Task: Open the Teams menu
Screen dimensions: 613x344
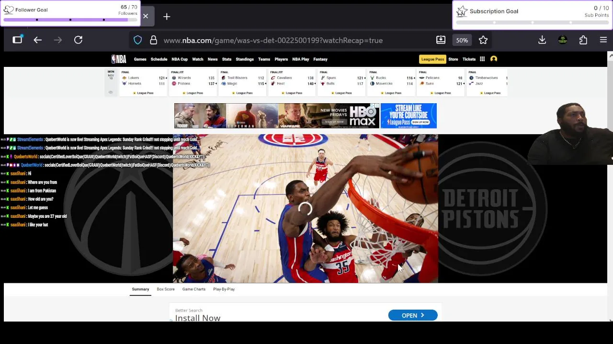Action: pos(264,59)
